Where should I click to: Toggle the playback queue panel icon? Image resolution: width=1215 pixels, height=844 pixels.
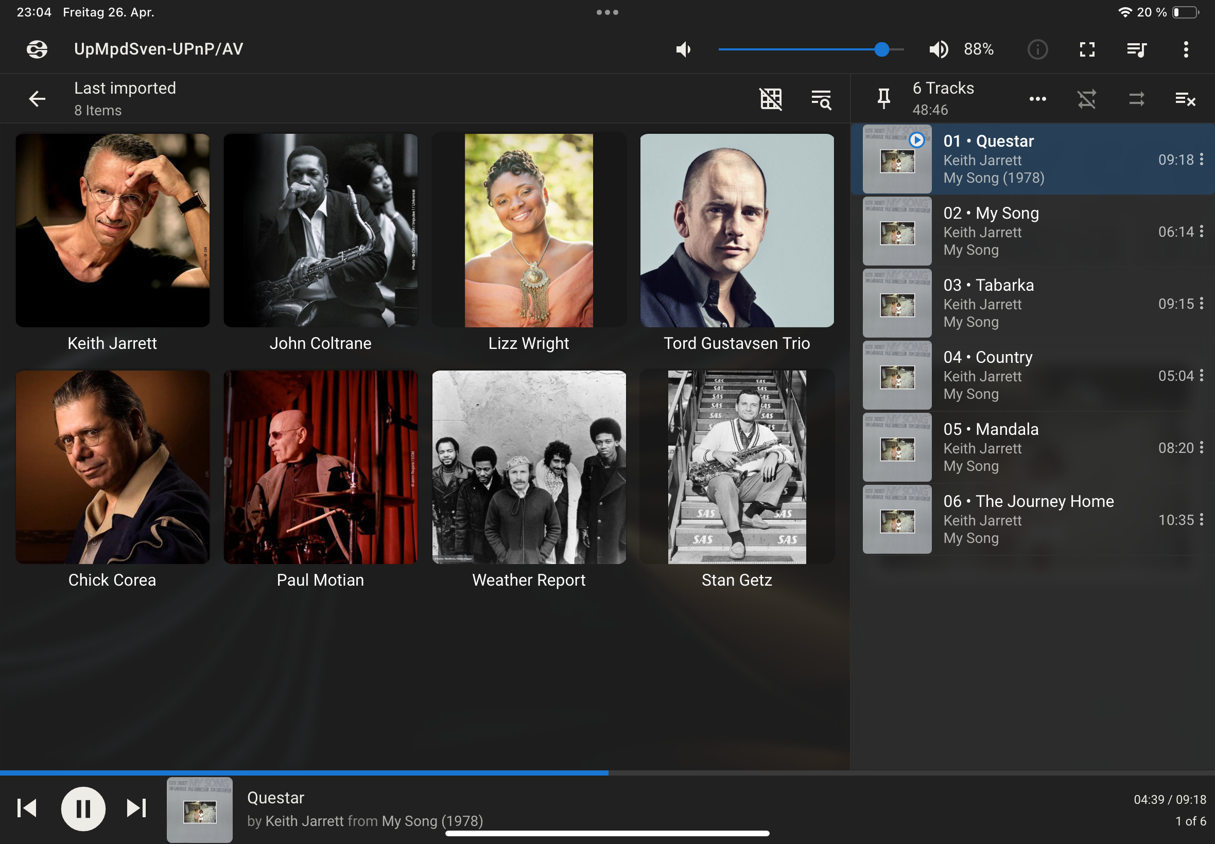pyautogui.click(x=1136, y=49)
